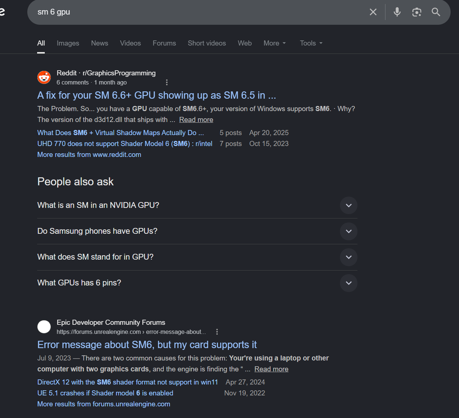Viewport: 459px width, 418px height.
Task: Click Read more under the Epic forums snippet
Action: (x=272, y=369)
